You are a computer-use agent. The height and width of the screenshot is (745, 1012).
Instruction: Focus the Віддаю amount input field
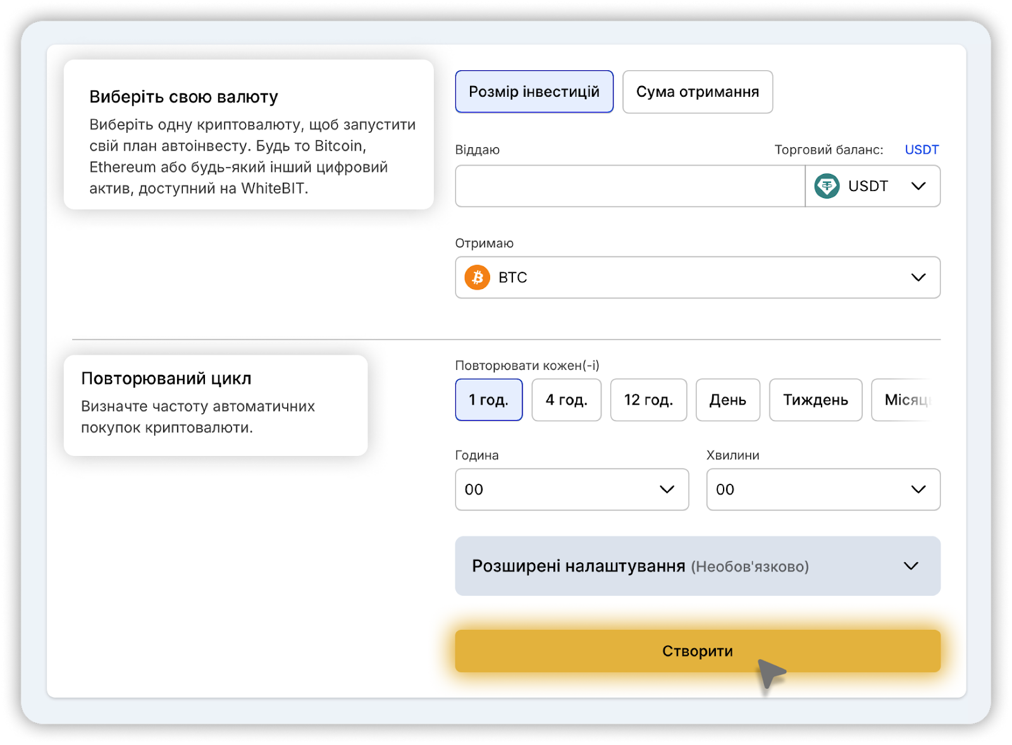pos(629,186)
